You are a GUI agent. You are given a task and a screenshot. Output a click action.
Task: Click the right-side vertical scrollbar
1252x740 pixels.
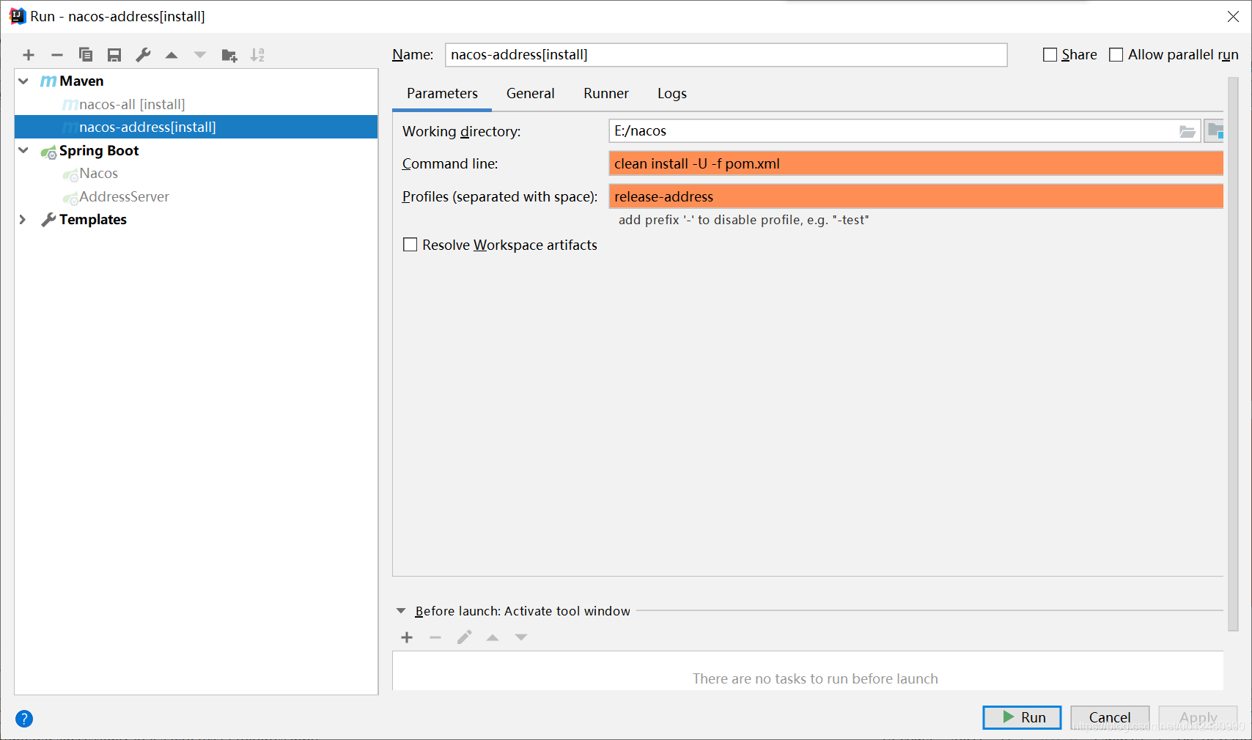coord(1233,353)
